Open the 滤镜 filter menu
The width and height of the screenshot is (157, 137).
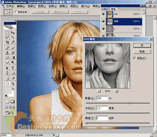click(x=63, y=6)
